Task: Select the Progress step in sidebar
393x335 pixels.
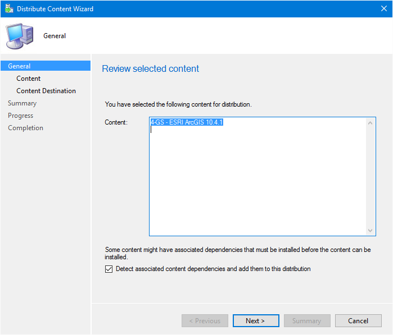Action: (21, 116)
